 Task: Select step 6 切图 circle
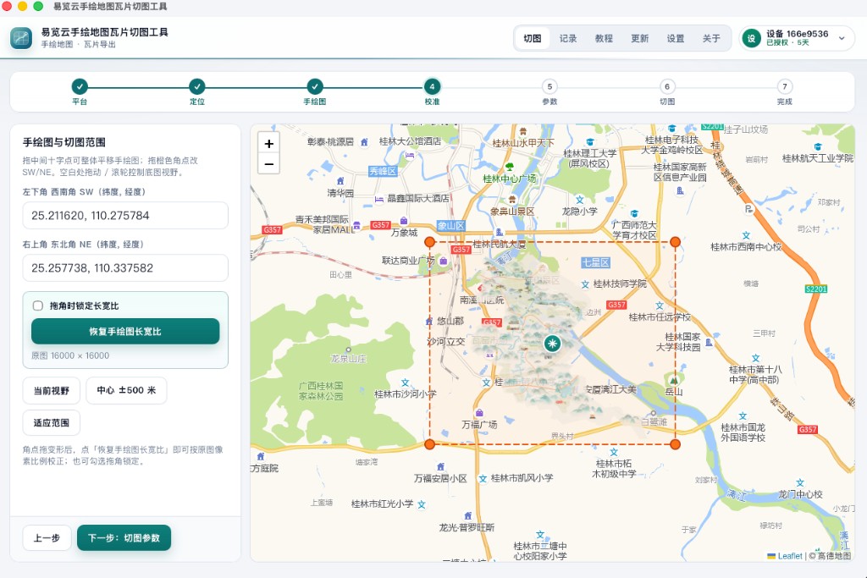[x=667, y=86]
